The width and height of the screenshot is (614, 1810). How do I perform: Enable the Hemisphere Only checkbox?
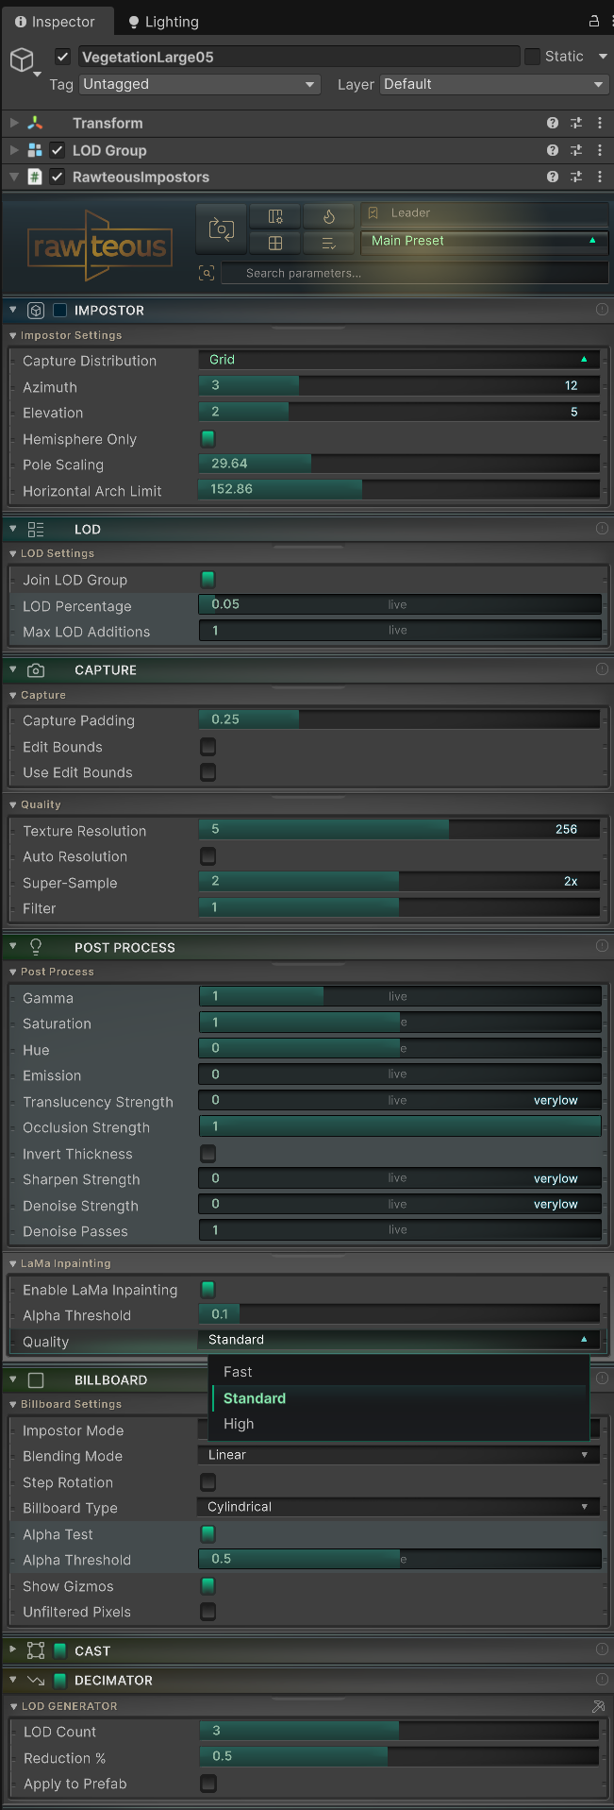pos(207,439)
